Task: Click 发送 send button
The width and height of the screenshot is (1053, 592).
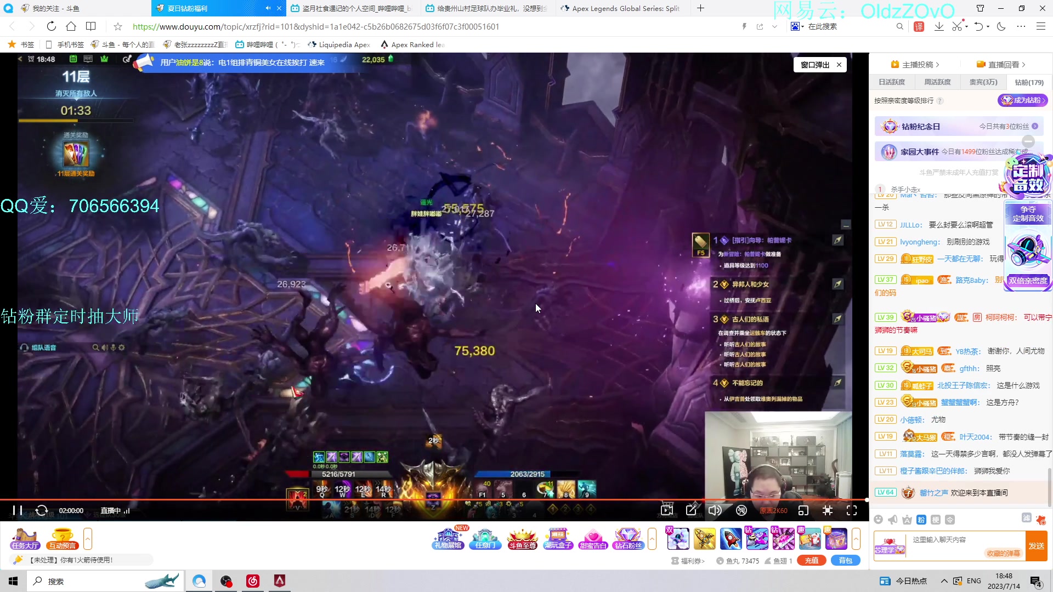Action: [1037, 546]
